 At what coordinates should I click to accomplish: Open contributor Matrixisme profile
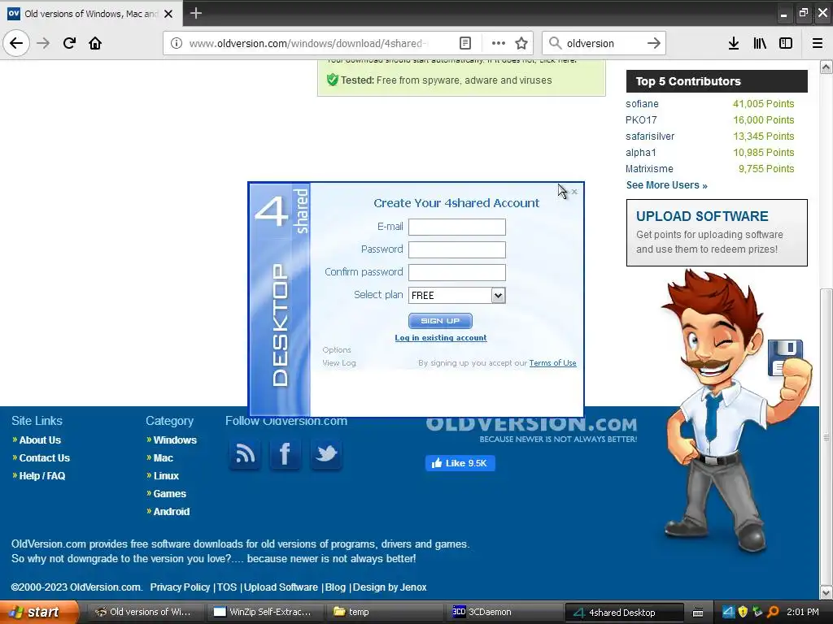(649, 169)
